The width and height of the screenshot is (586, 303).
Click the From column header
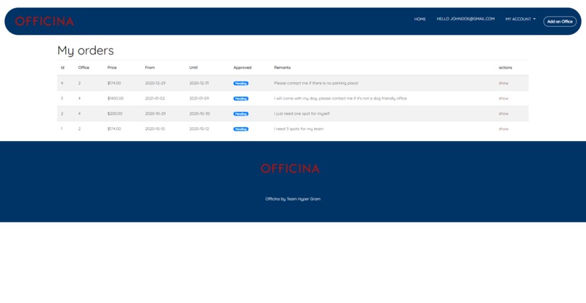point(150,68)
